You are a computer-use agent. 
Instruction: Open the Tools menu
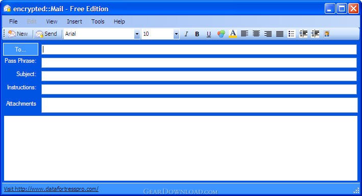pyautogui.click(x=98, y=21)
